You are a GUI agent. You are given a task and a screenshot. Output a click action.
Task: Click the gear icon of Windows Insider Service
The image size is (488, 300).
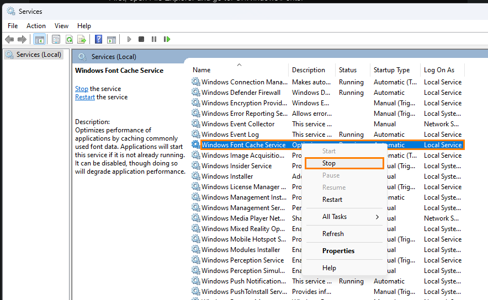tap(195, 165)
